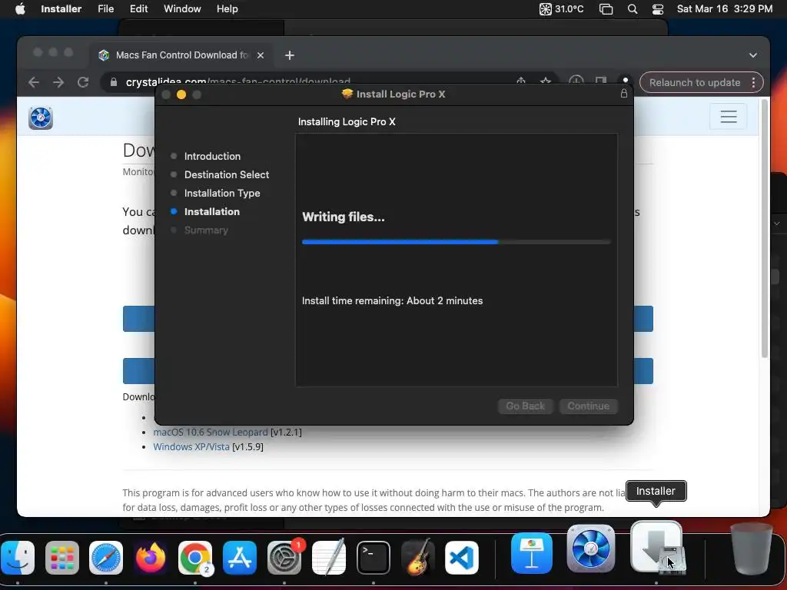The height and width of the screenshot is (590, 787).
Task: Minimize the Install Logic Pro X window
Action: click(181, 94)
